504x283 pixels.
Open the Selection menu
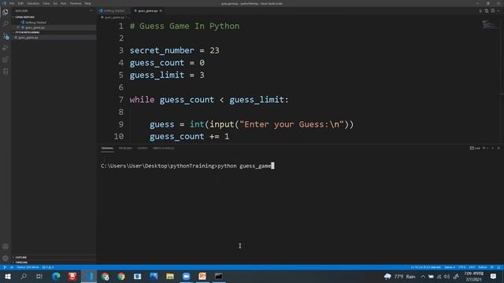click(x=33, y=3)
